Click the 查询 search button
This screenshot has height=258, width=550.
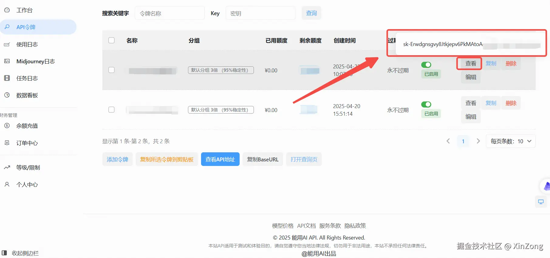click(311, 13)
